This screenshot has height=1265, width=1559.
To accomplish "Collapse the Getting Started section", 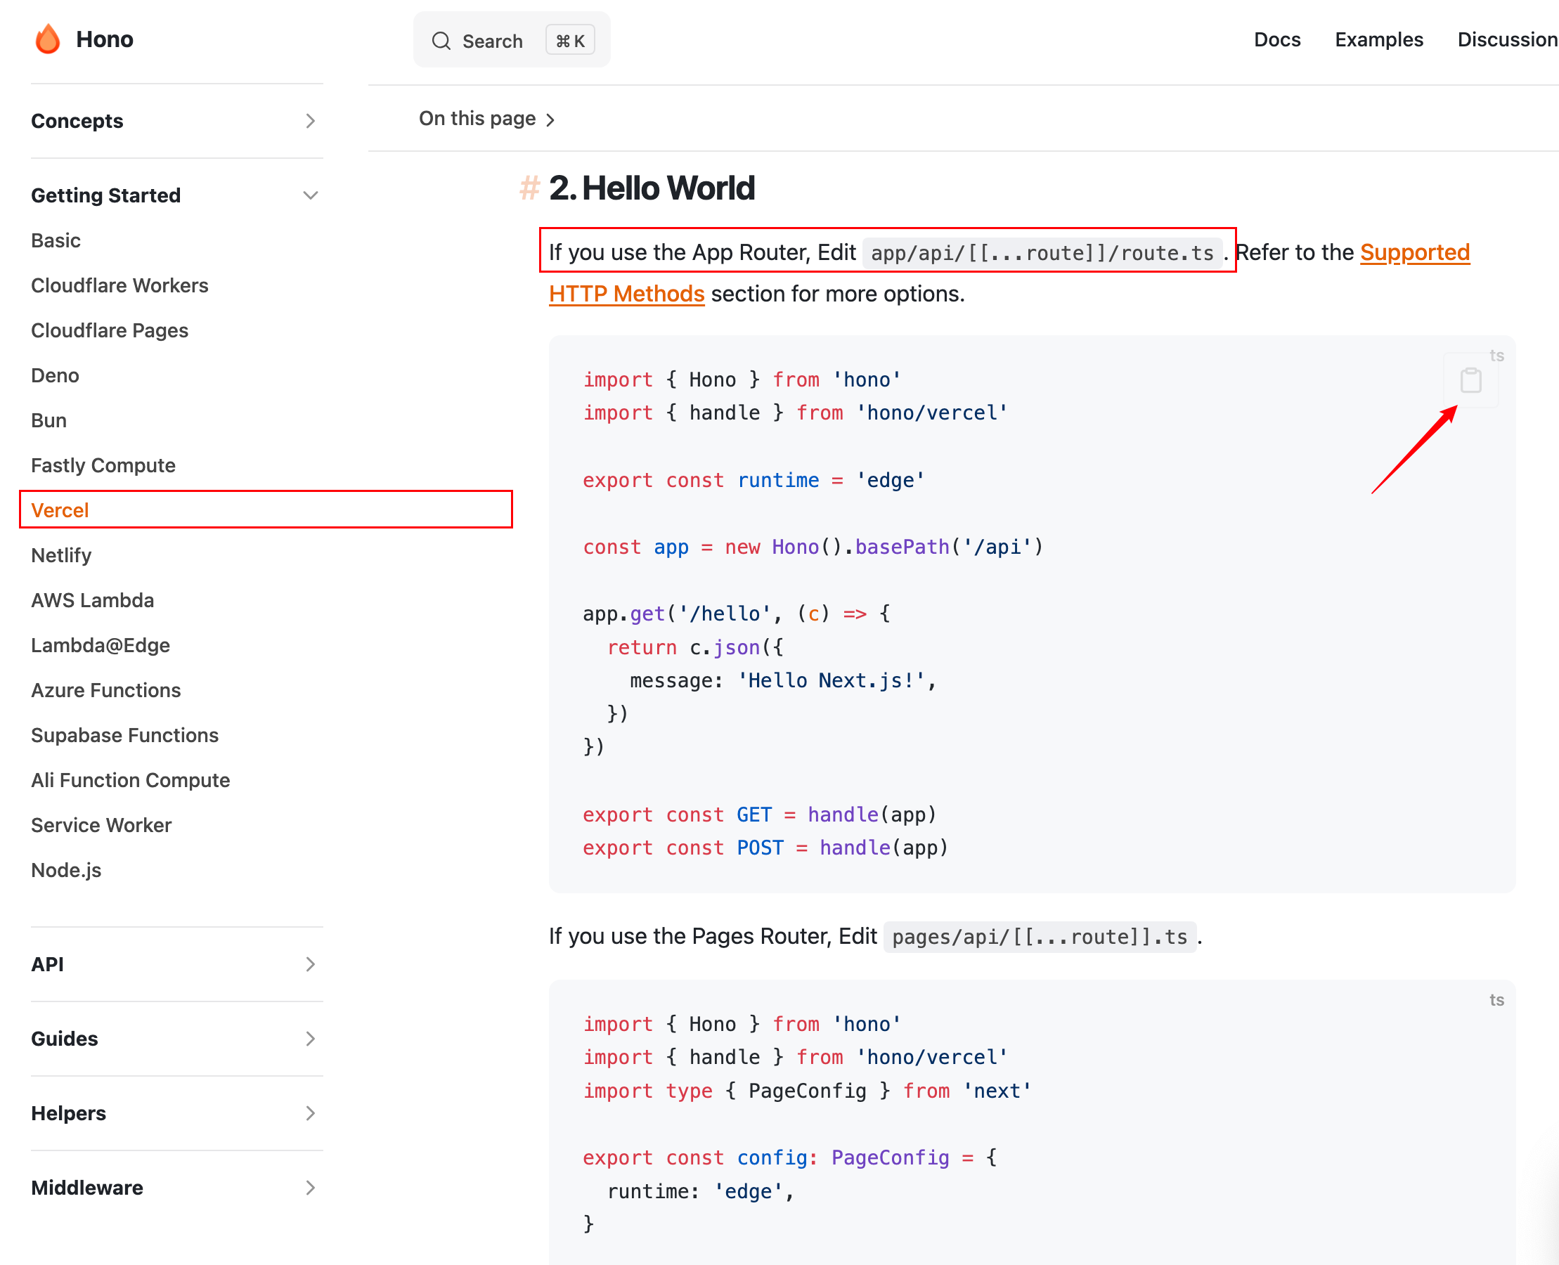I will point(310,195).
